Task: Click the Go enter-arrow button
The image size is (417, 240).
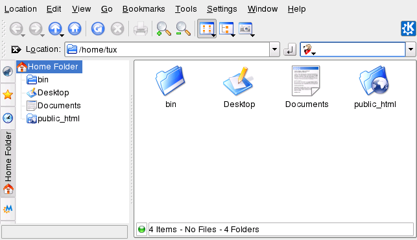Action: [290, 49]
